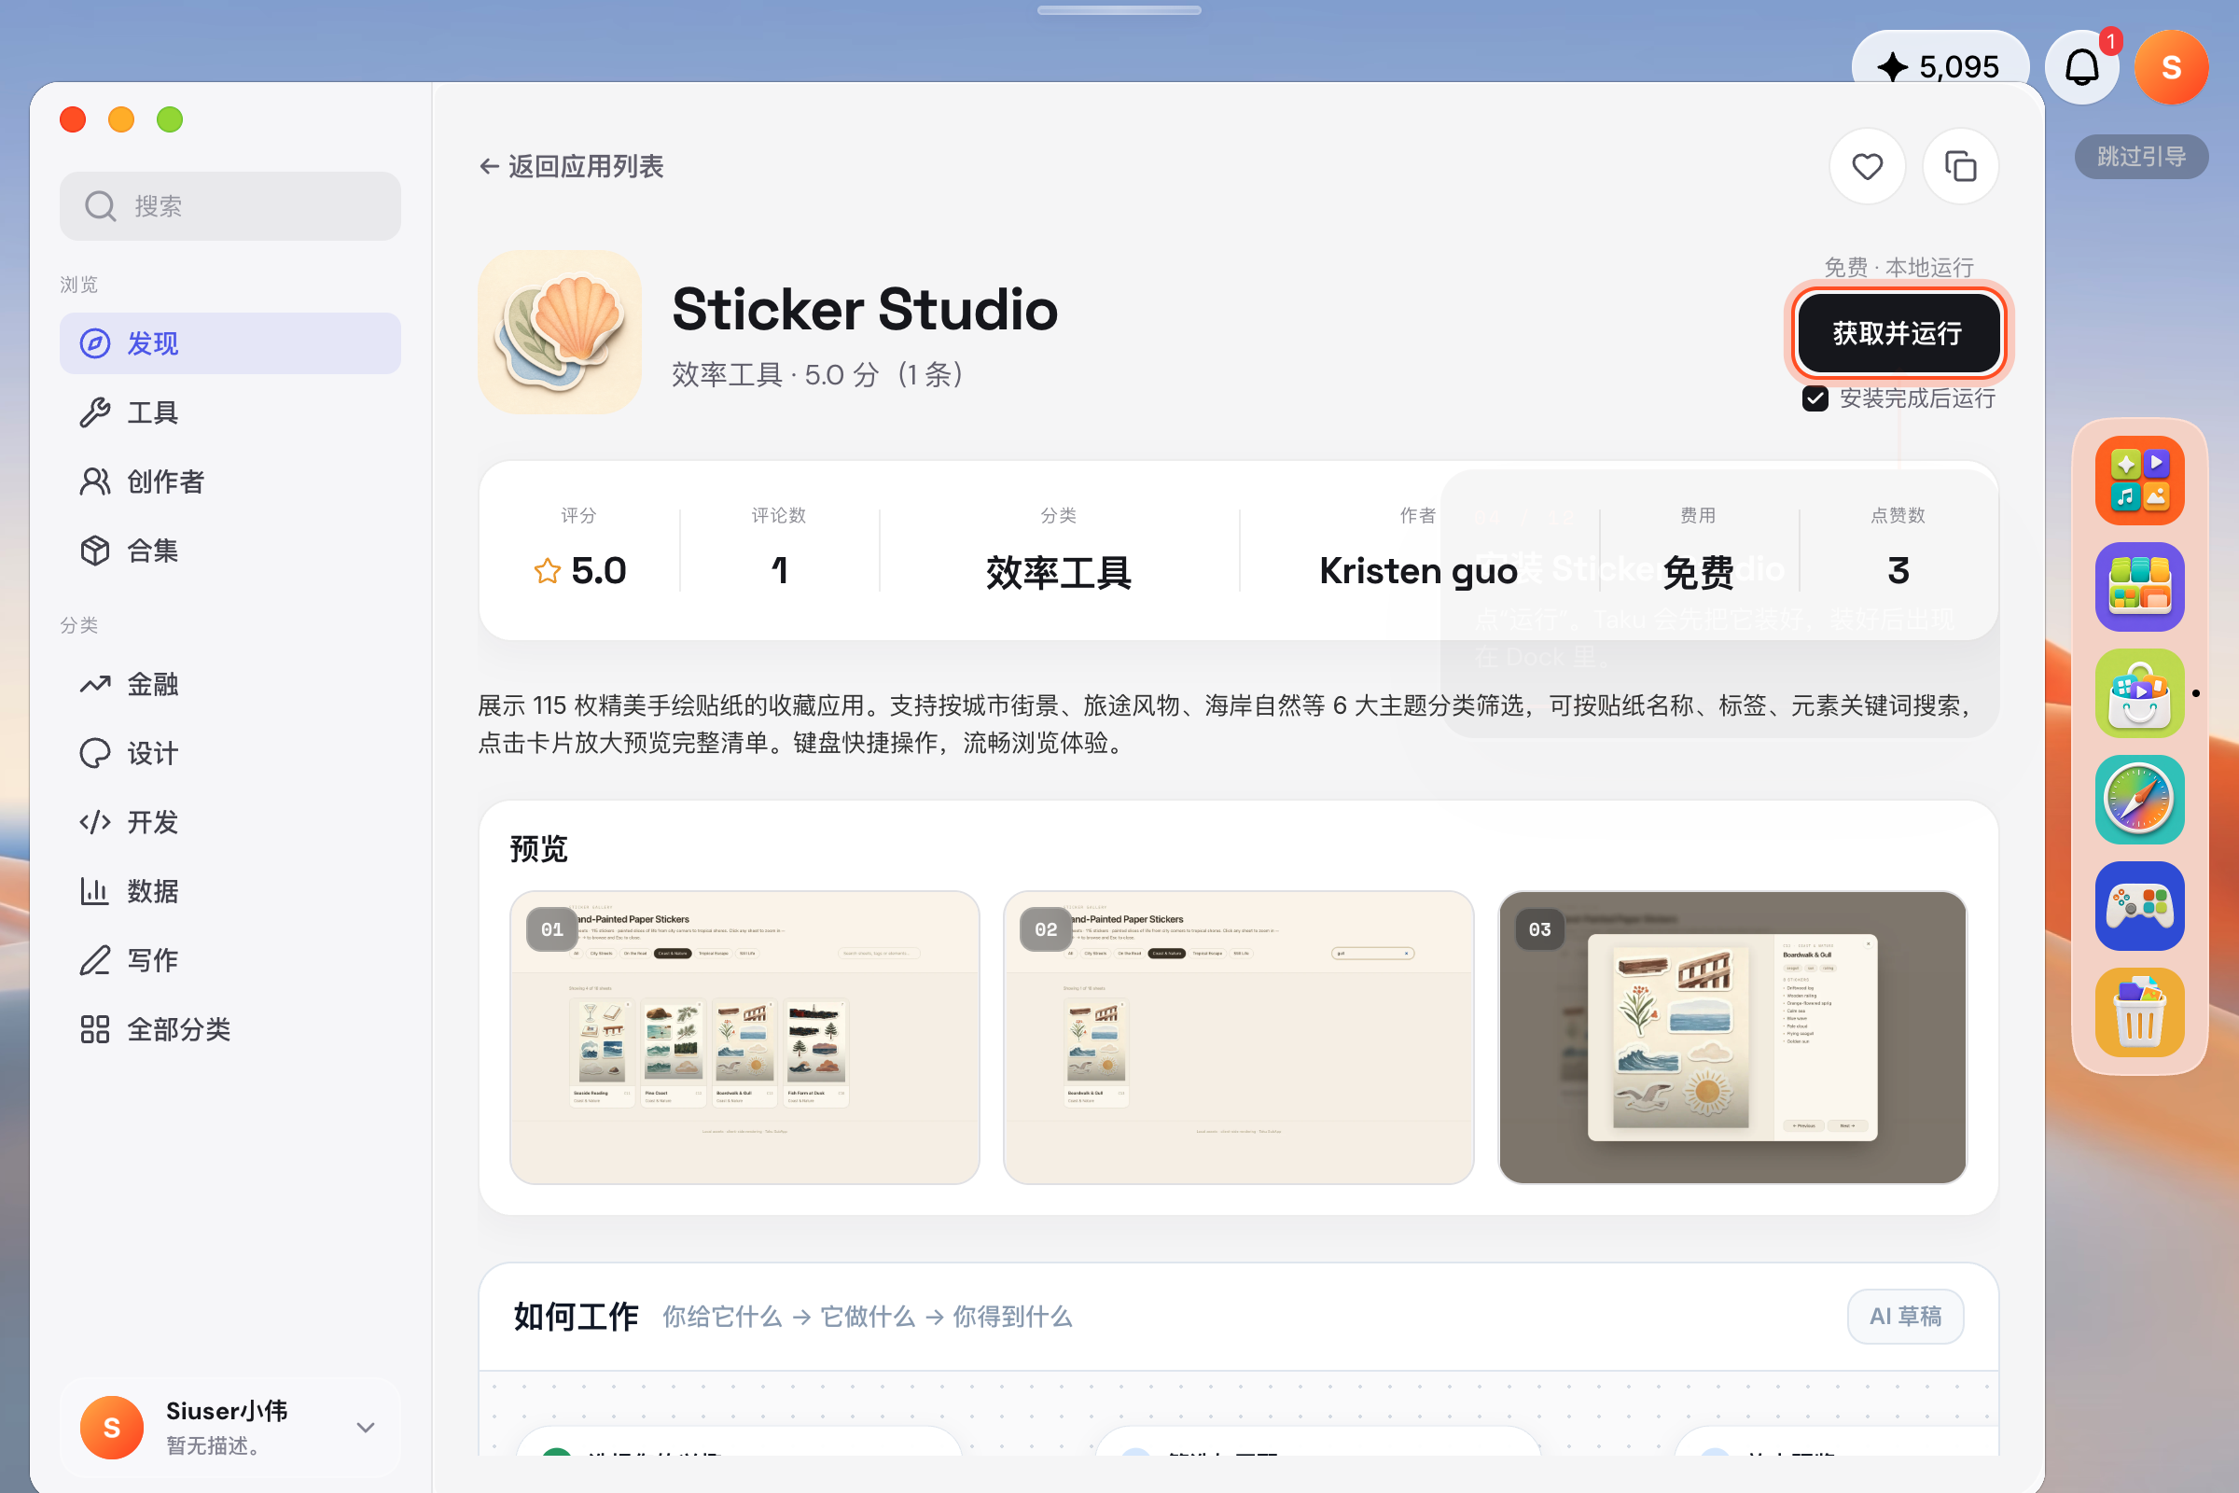This screenshot has width=2239, height=1493.
Task: Toggle the 安装完成后运行 checkbox
Action: click(x=1815, y=398)
